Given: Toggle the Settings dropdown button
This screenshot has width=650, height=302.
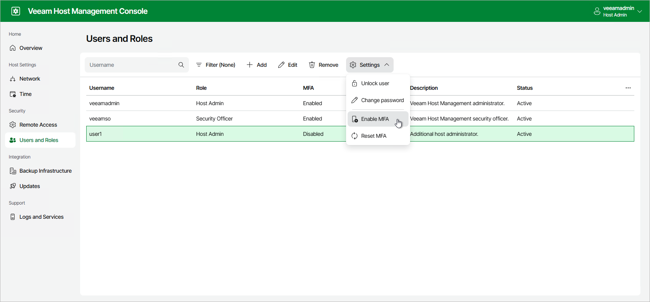Looking at the screenshot, I should [370, 65].
